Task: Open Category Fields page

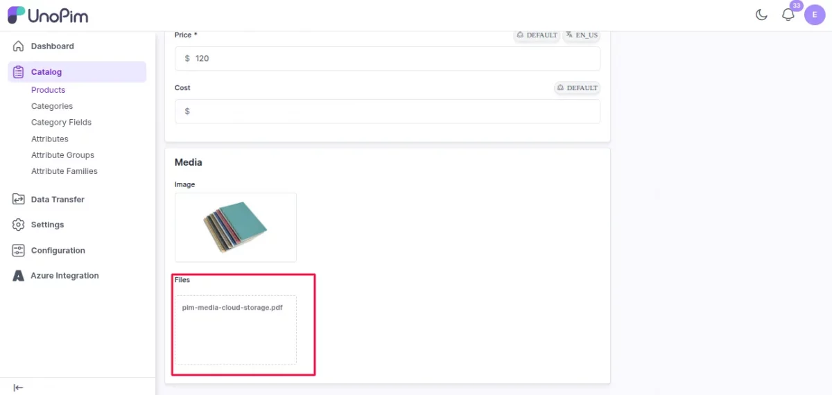Action: 61,122
